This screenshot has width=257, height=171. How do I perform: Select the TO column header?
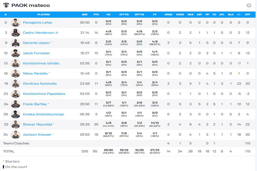[x=214, y=15]
